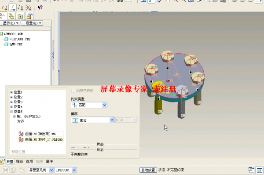Expand the 位置4 node
The image size is (264, 175).
[x=11, y=107]
